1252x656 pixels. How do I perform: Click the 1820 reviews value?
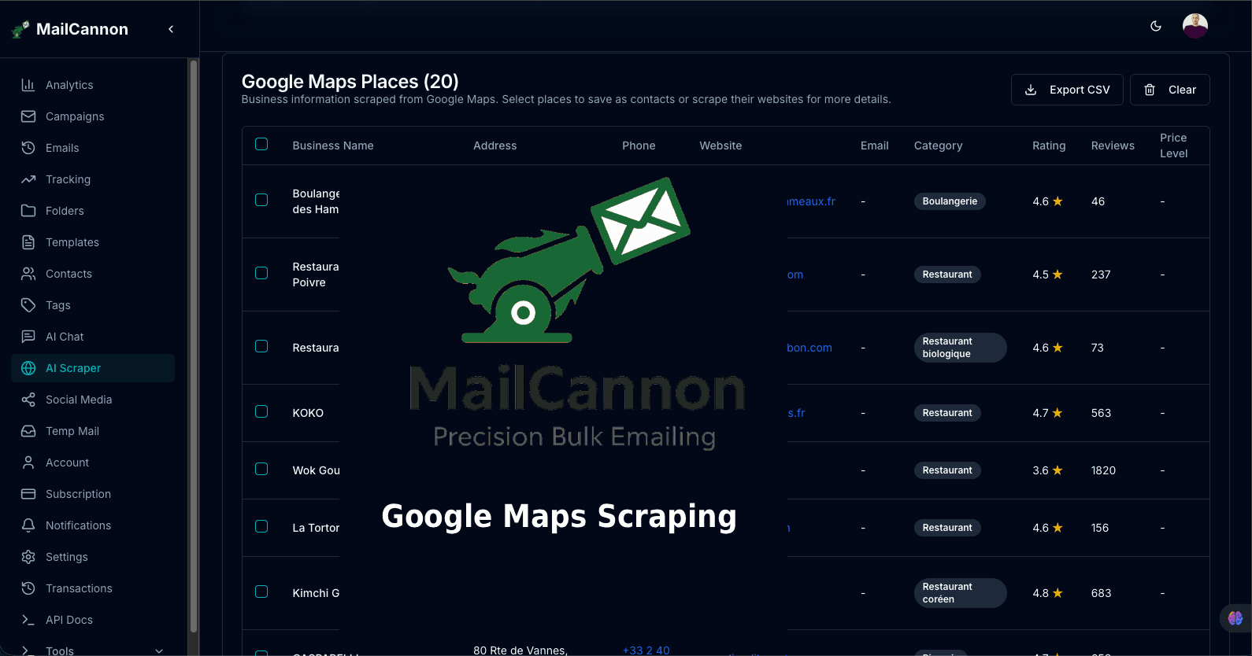coord(1103,470)
